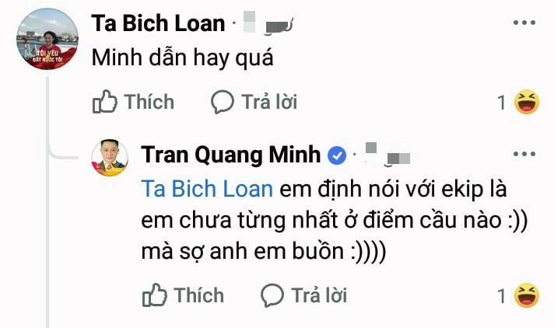Click speech bubble icon under Tran Quang Minh's reply

coord(272,295)
